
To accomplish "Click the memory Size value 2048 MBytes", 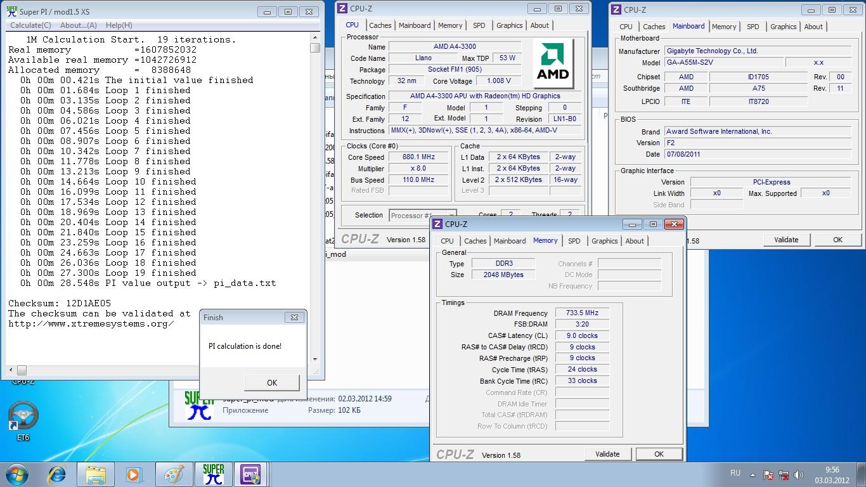I will (x=504, y=275).
